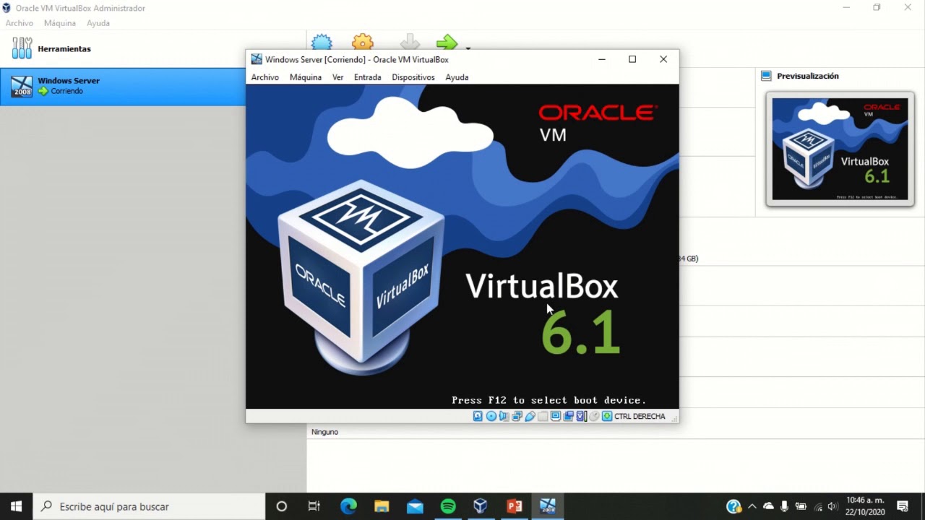925x520 pixels.
Task: Click the Previsualización panel header
Action: pyautogui.click(x=808, y=76)
